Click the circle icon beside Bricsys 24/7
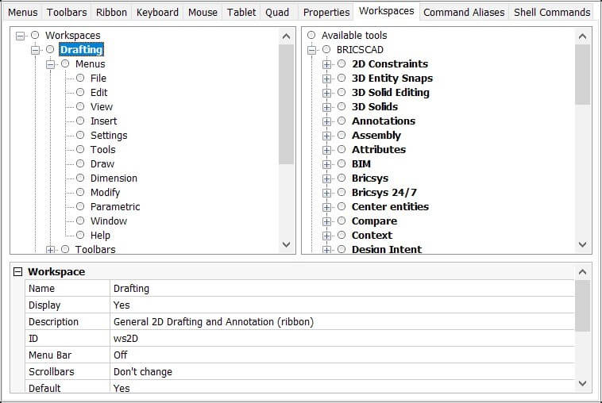 tap(342, 192)
